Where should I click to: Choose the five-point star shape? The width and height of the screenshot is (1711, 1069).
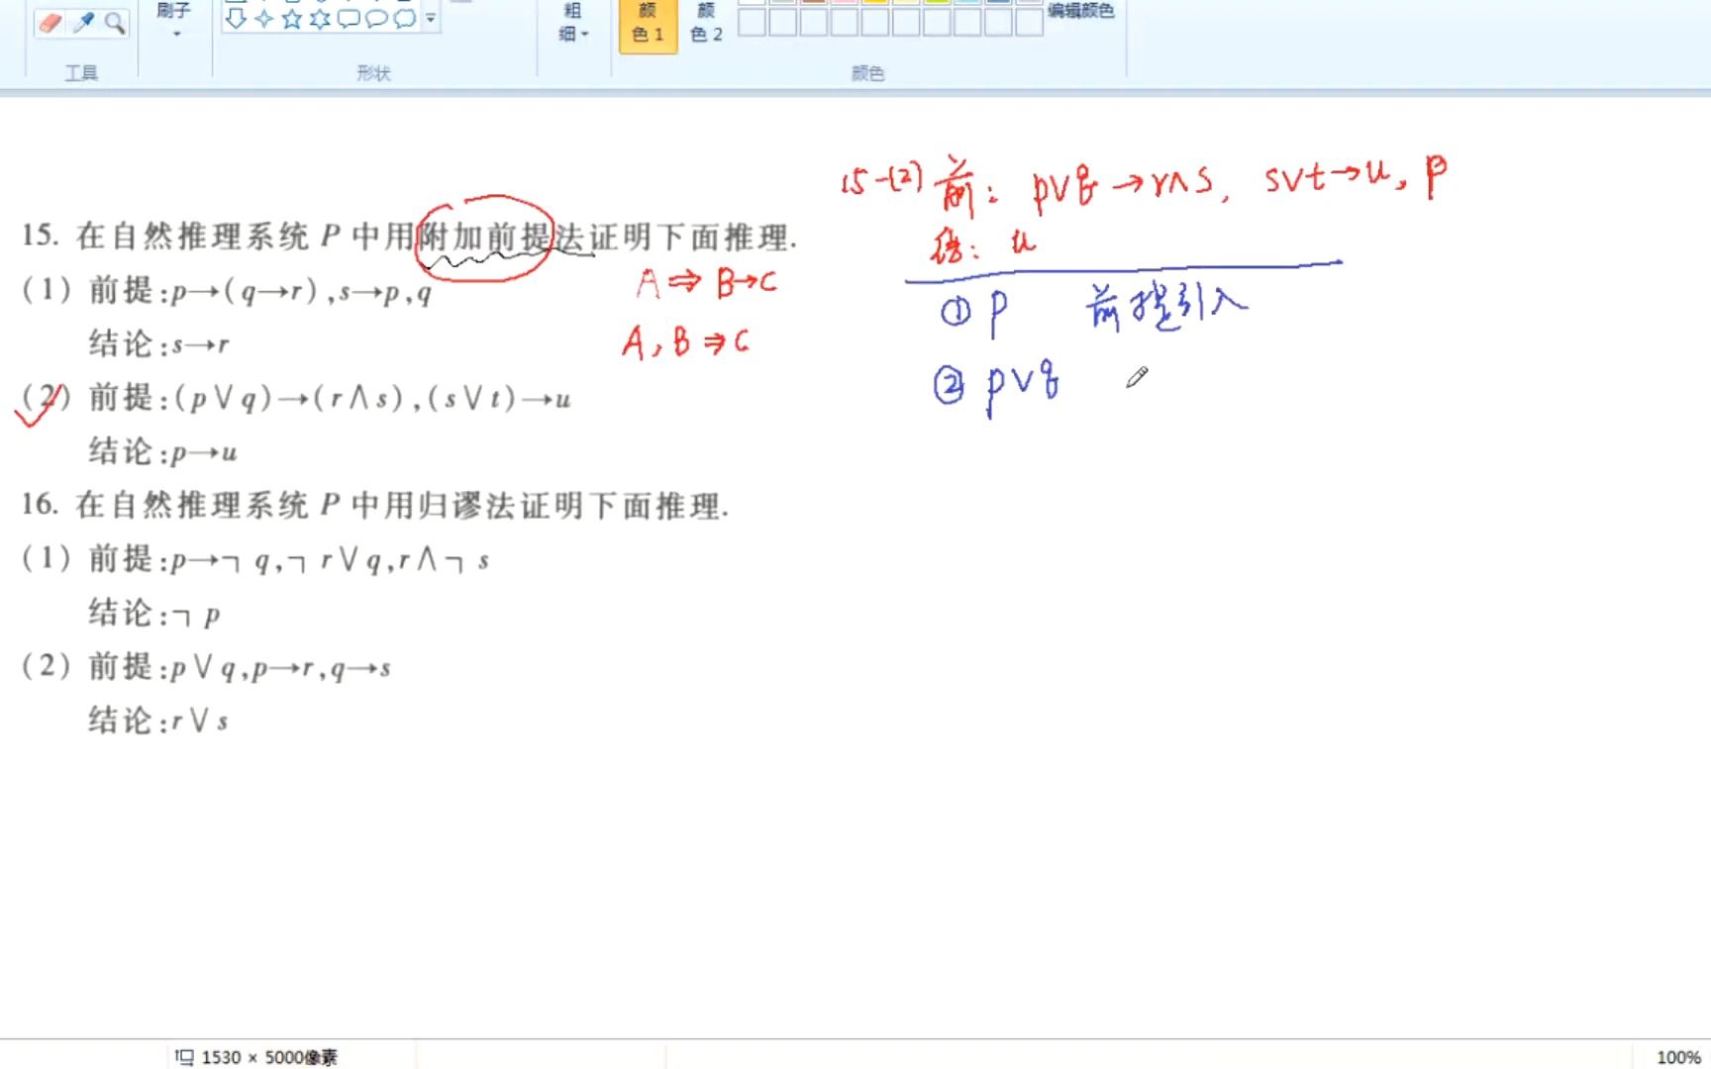click(x=291, y=19)
